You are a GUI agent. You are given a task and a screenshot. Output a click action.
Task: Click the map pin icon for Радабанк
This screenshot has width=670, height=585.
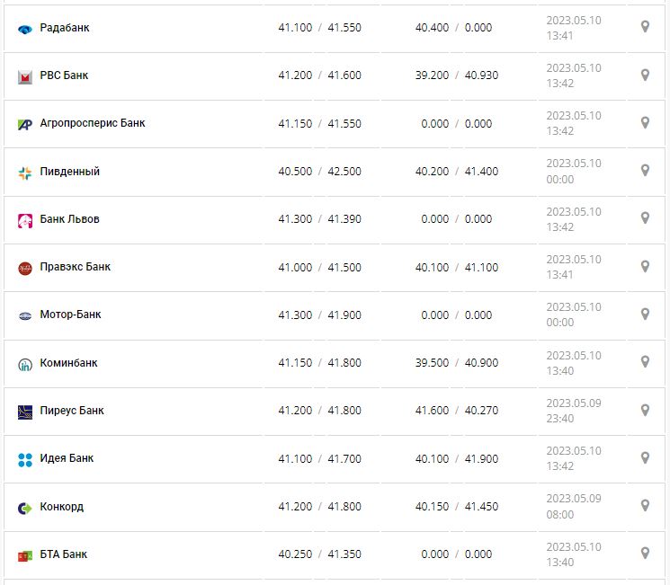click(645, 27)
